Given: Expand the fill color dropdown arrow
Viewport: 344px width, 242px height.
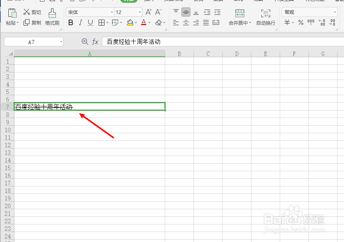Looking at the screenshot, I should (x=136, y=23).
